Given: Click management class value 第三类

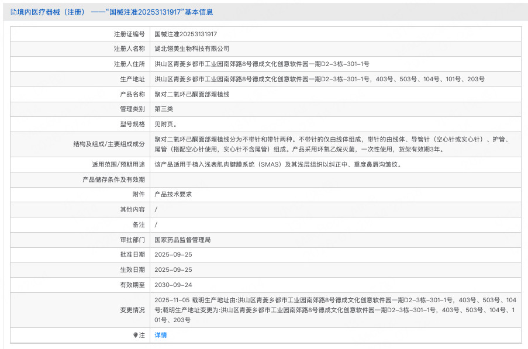Looking at the screenshot, I should pos(164,109).
